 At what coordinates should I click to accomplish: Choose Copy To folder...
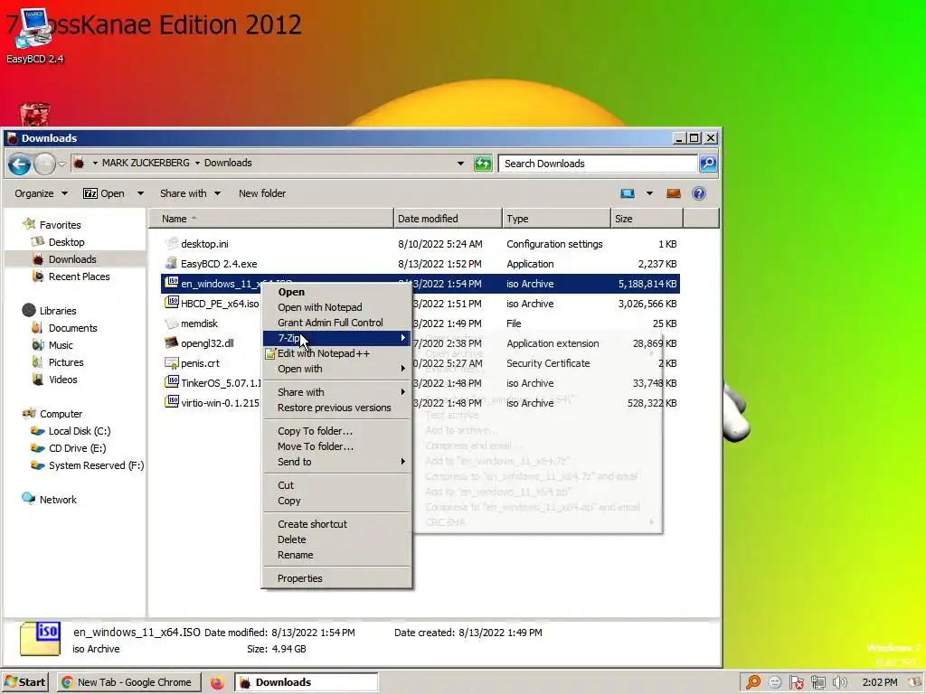coord(336,431)
